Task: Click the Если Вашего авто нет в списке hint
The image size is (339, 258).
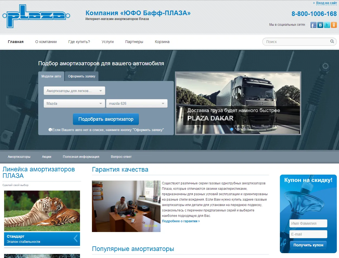Action: [106, 130]
